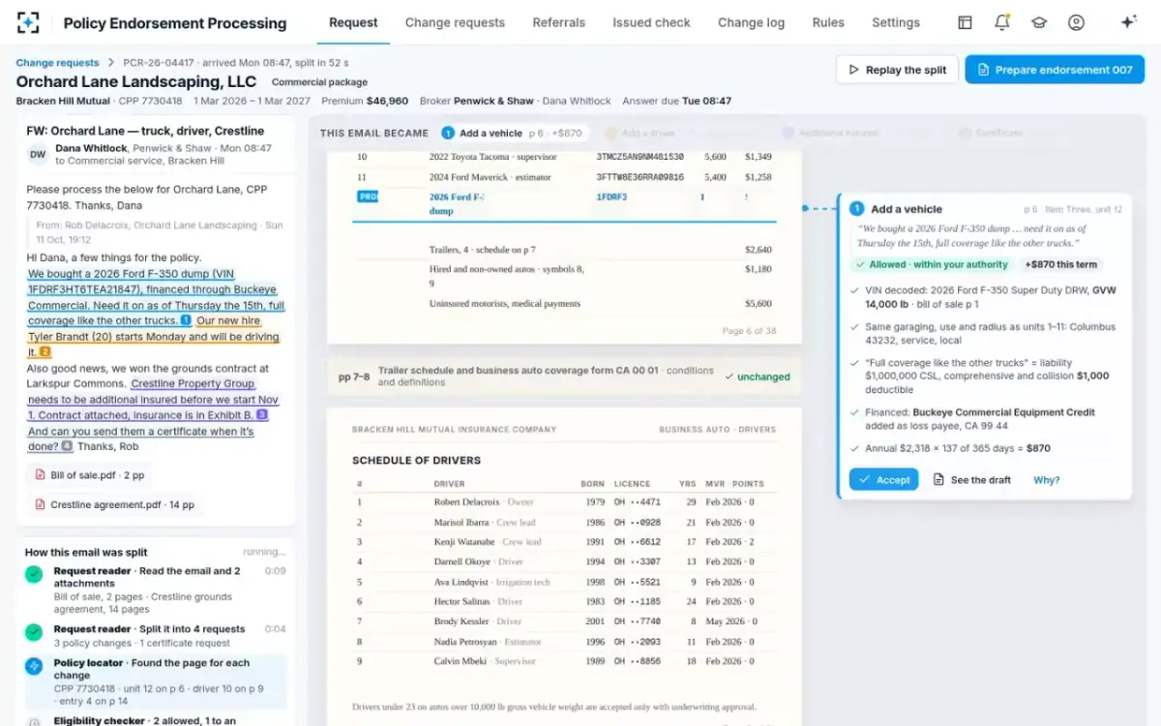This screenshot has height=726, width=1161.
Task: Click the Policy Endorsement Processing app logo
Action: [x=28, y=22]
